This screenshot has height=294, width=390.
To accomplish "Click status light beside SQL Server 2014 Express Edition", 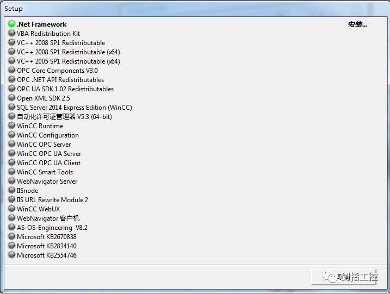I will point(11,107).
